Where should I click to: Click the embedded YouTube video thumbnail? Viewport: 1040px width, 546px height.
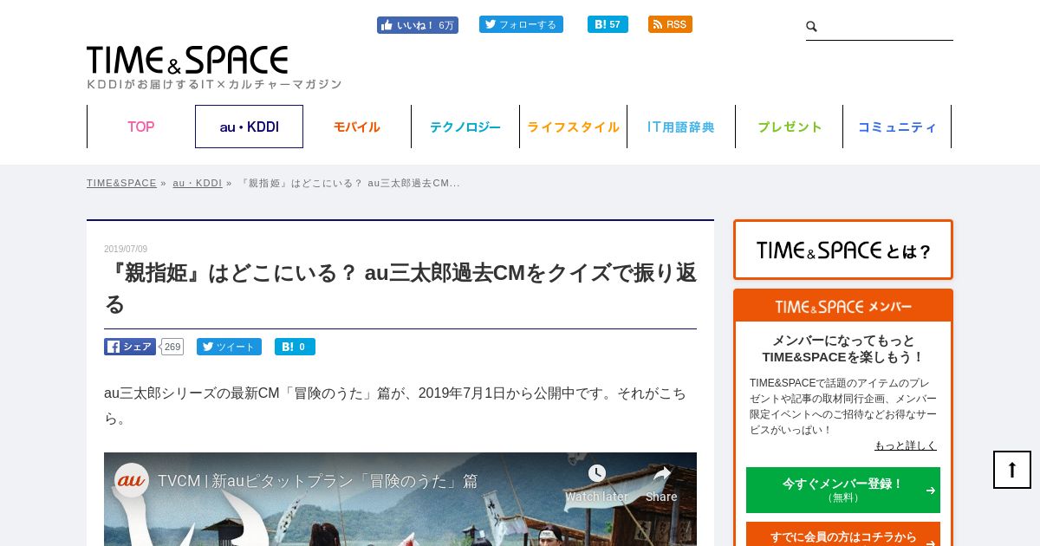[x=400, y=499]
